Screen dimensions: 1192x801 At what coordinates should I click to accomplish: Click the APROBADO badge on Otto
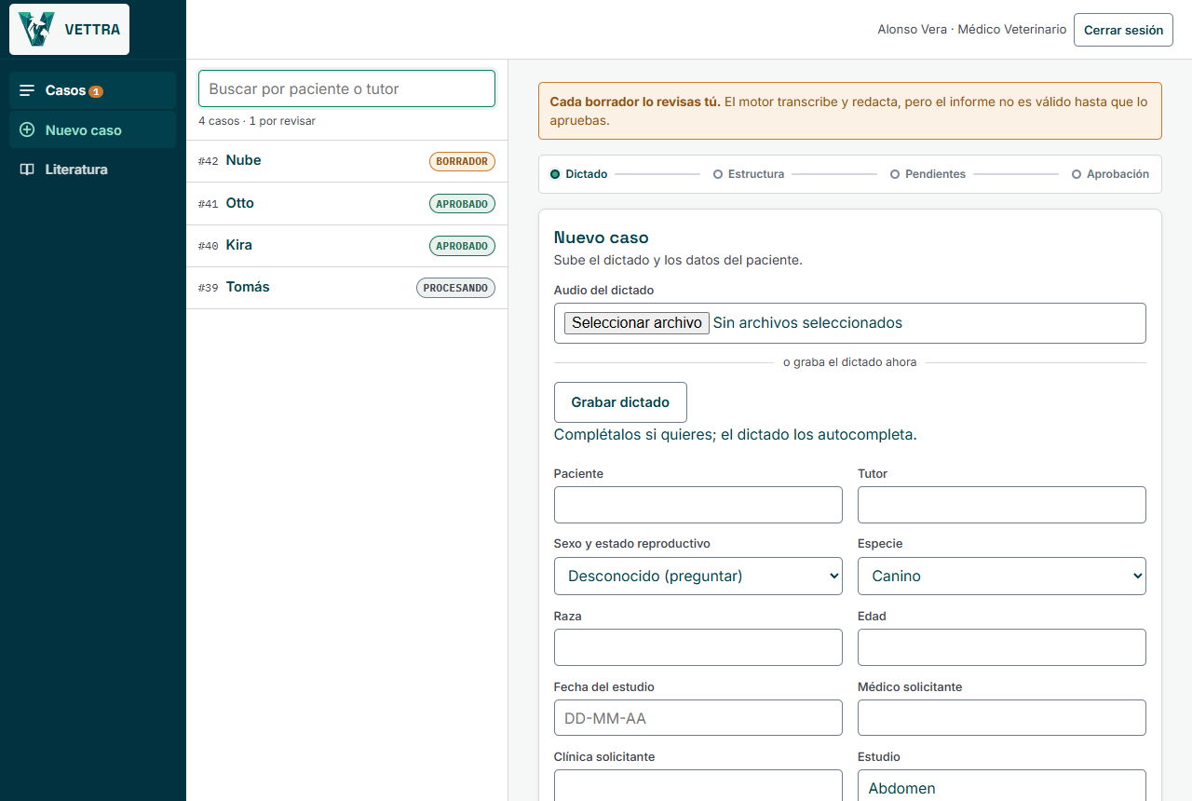[462, 203]
